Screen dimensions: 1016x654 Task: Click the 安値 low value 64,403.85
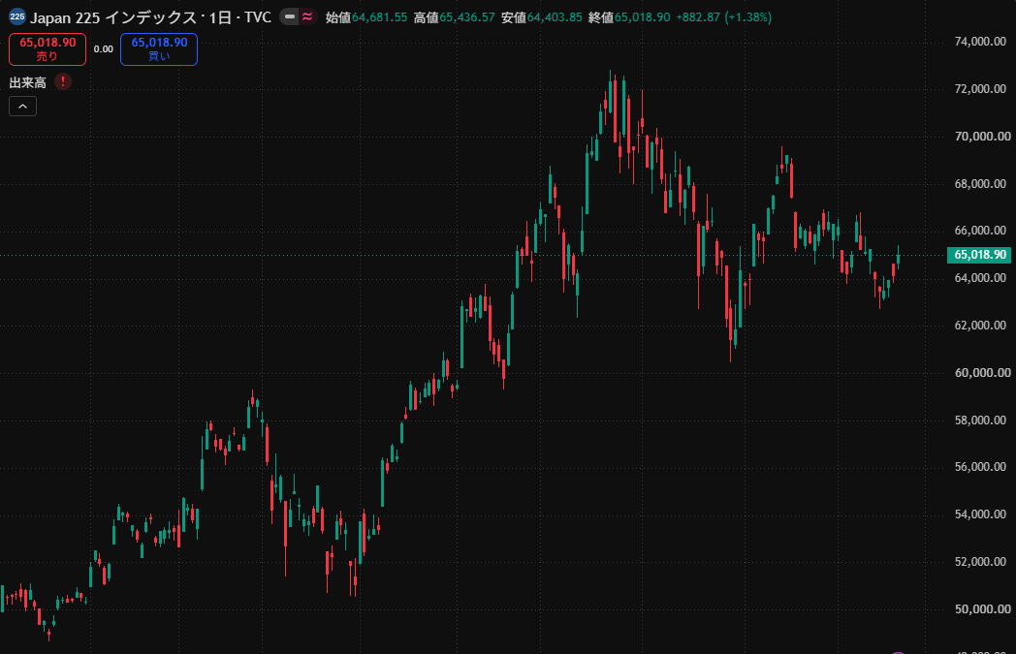click(555, 17)
